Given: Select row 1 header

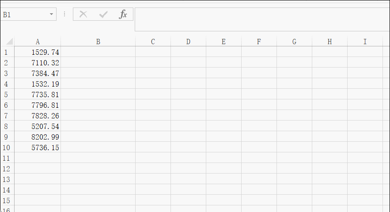Looking at the screenshot, I should 6,52.
